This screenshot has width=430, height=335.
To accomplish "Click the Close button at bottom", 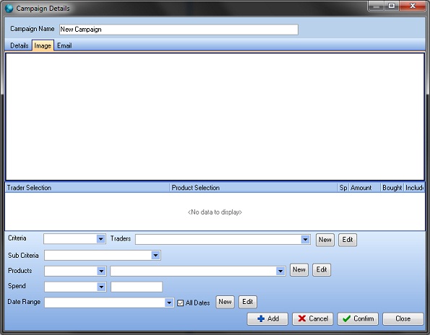I will click(403, 319).
